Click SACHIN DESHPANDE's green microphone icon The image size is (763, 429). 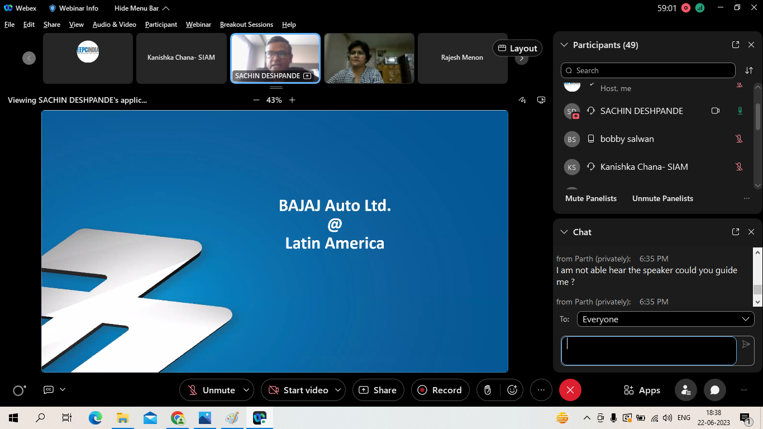click(740, 111)
